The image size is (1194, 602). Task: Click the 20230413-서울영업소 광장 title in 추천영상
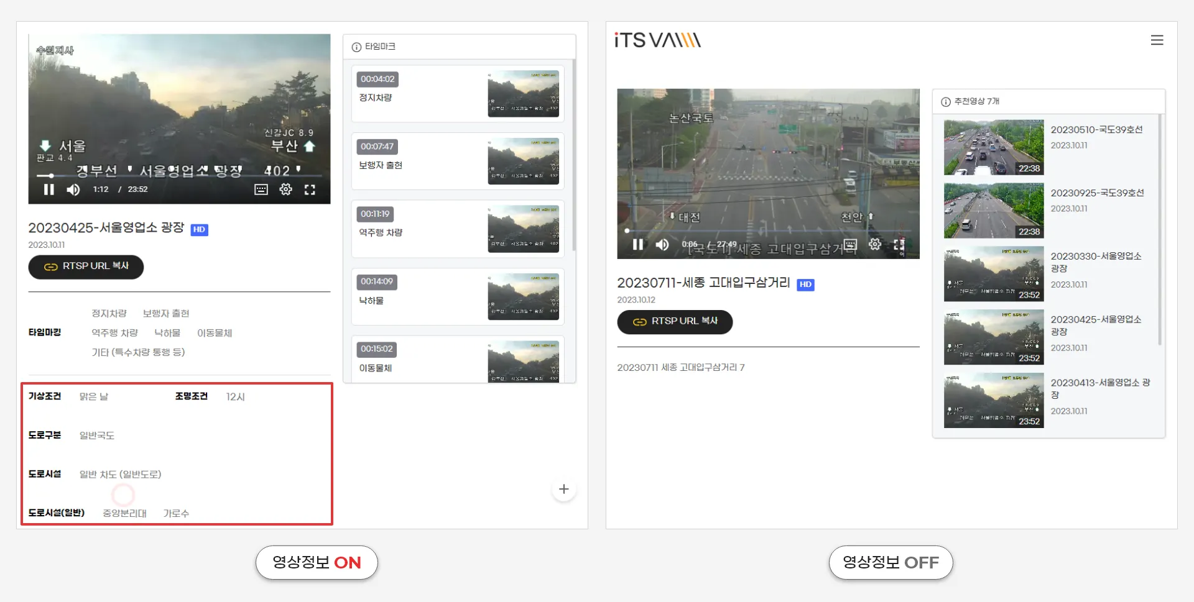coord(1101,389)
